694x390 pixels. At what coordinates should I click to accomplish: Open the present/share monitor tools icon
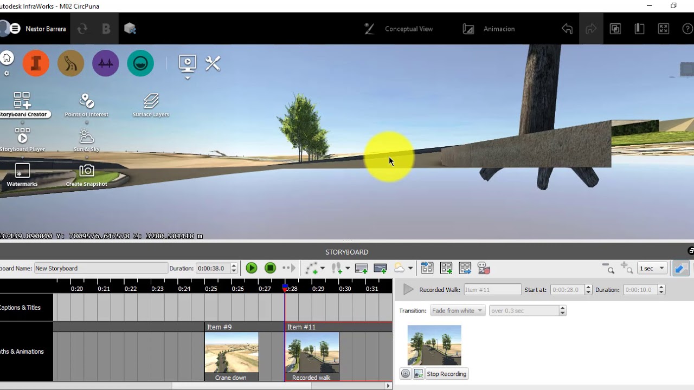[187, 63]
